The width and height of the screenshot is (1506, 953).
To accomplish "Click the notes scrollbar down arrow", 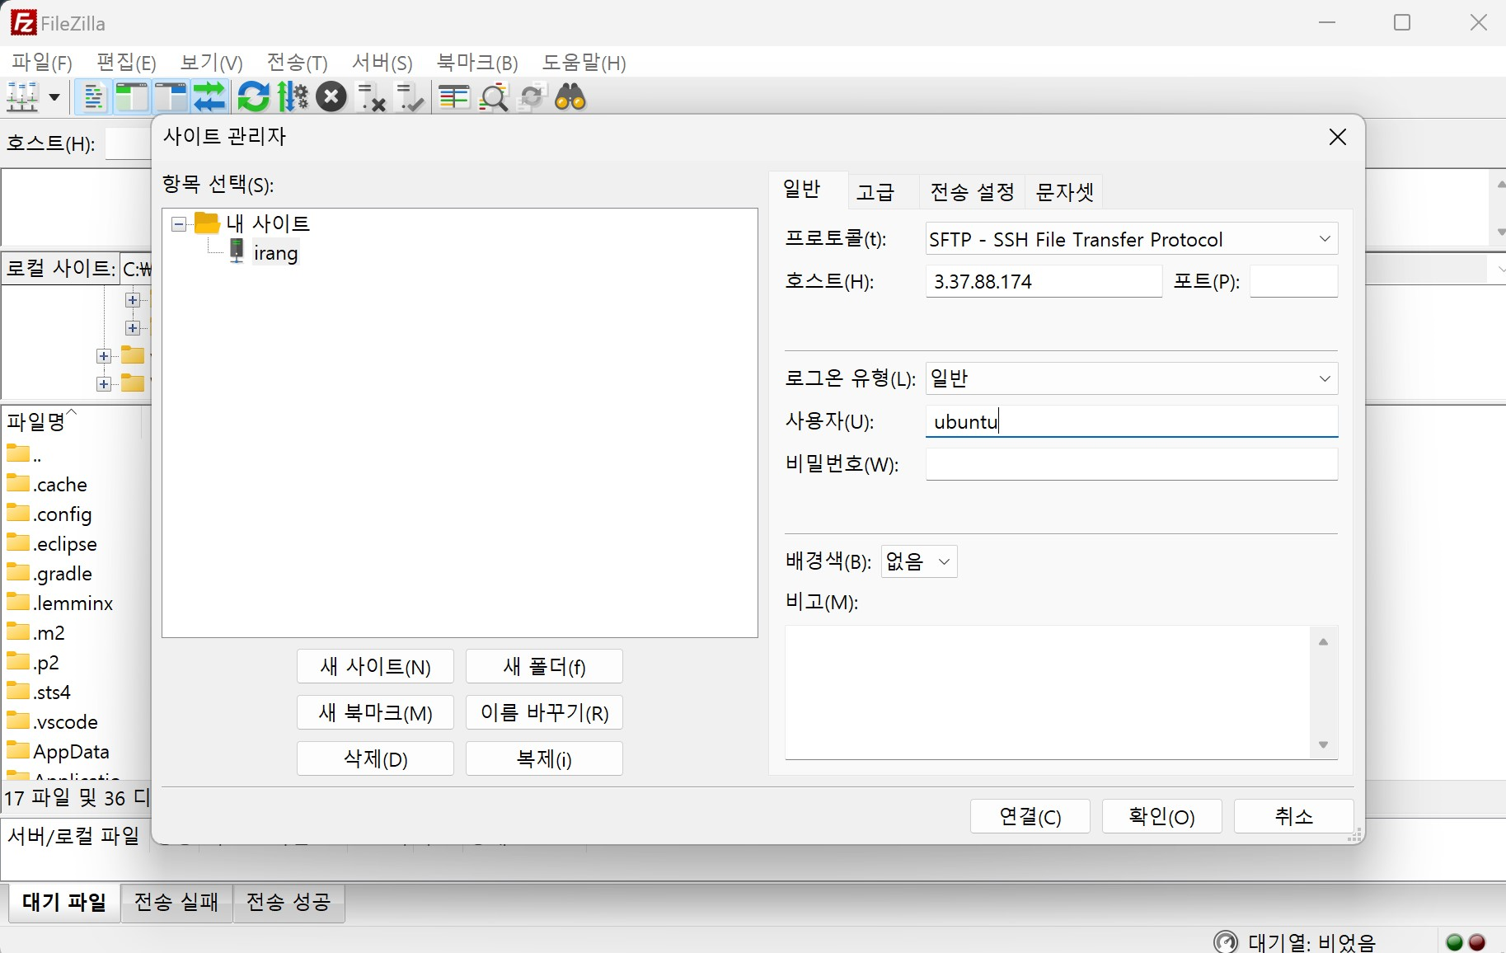I will click(x=1323, y=744).
